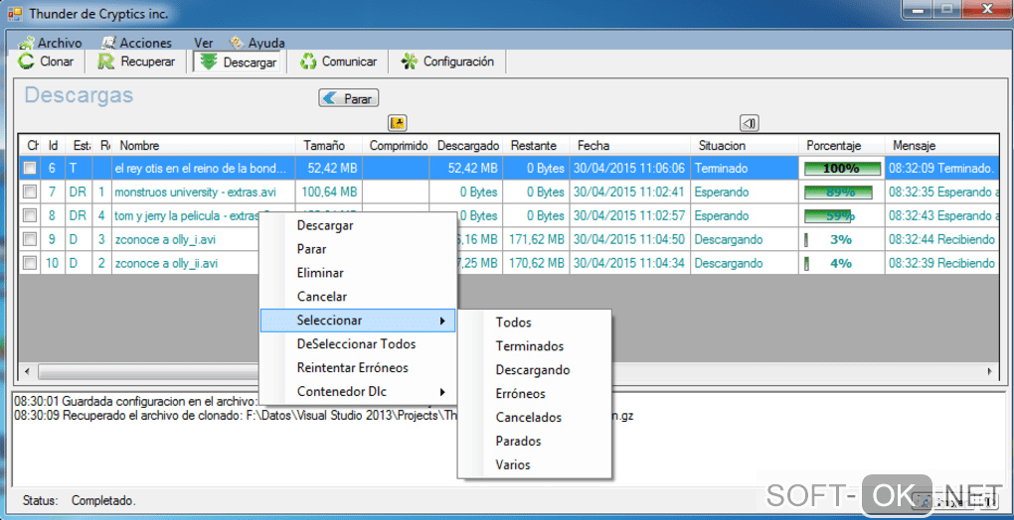Sort by the Descargado column header
This screenshot has height=520, width=1014.
click(467, 146)
